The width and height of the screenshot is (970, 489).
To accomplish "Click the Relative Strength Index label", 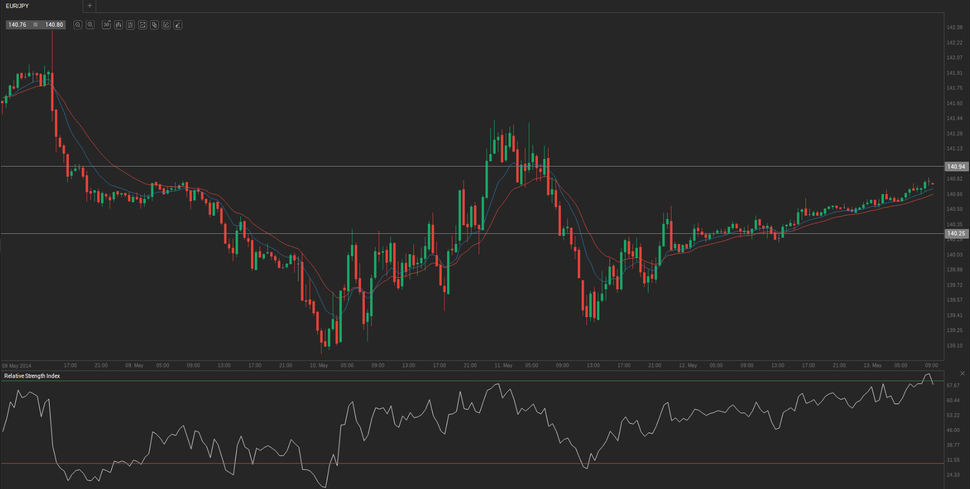I will (32, 376).
